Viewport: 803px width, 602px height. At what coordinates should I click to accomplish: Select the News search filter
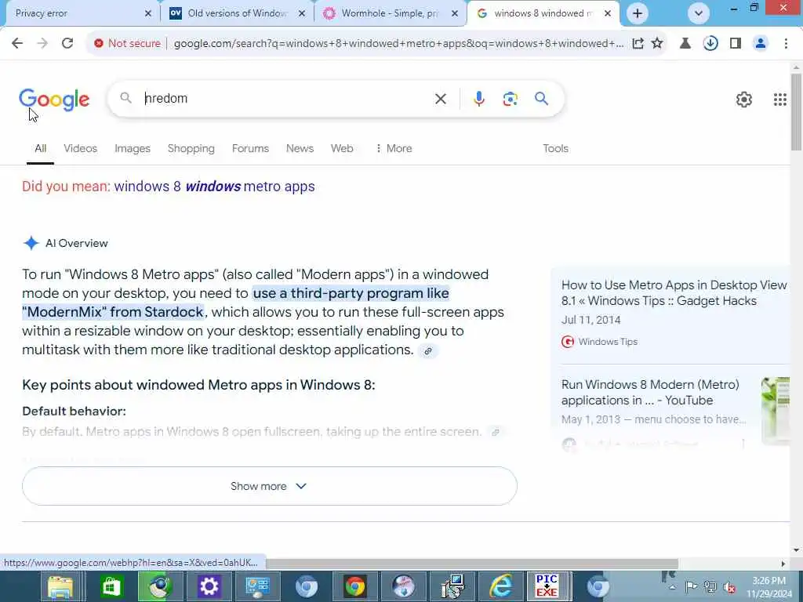[x=300, y=148]
